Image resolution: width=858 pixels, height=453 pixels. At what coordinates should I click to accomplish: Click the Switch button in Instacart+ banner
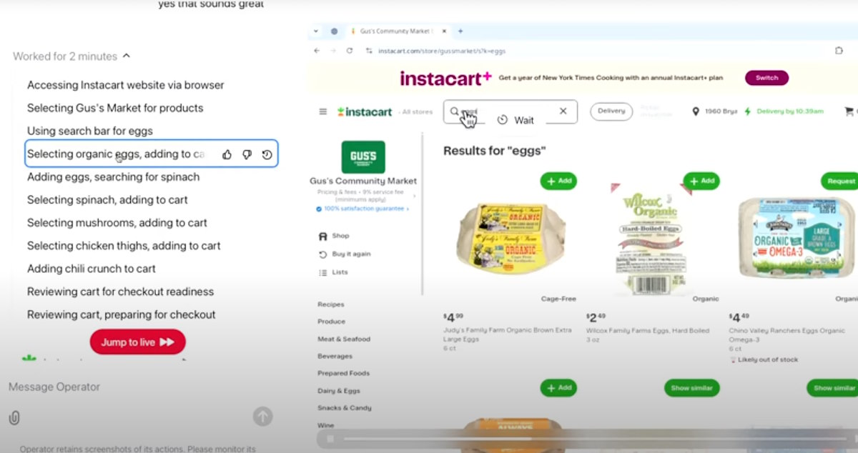click(x=766, y=78)
